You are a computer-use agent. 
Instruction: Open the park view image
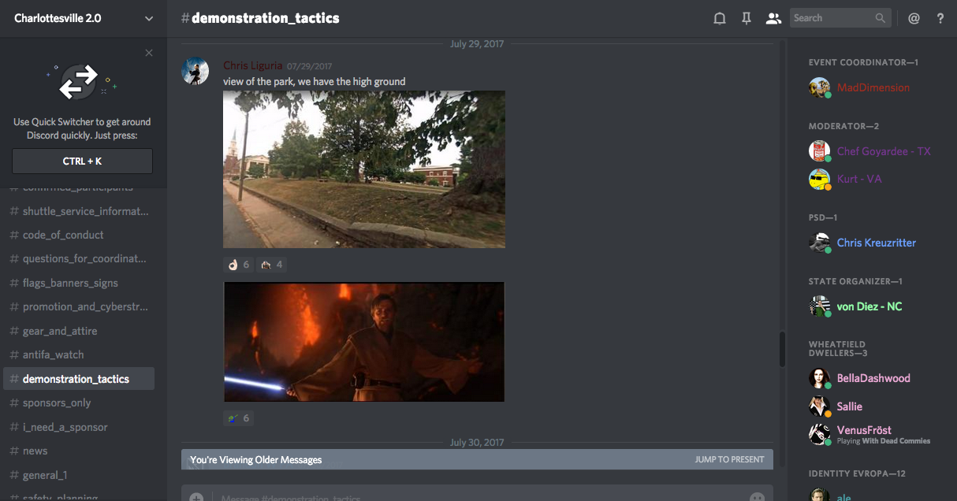coord(363,169)
